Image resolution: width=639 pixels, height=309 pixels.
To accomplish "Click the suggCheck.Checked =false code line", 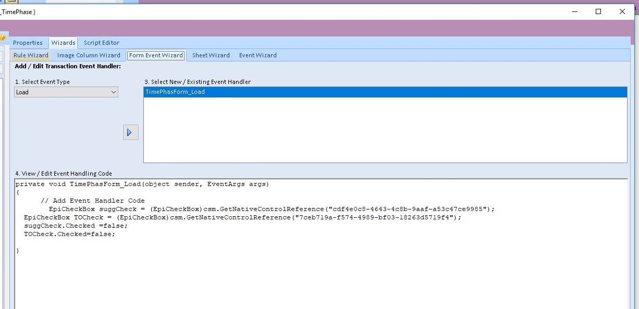I will coord(76,226).
